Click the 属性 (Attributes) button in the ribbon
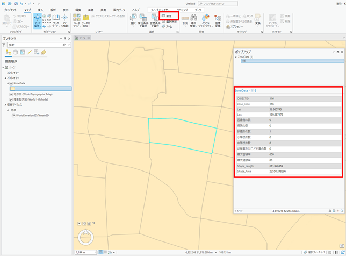 pyautogui.click(x=167, y=17)
